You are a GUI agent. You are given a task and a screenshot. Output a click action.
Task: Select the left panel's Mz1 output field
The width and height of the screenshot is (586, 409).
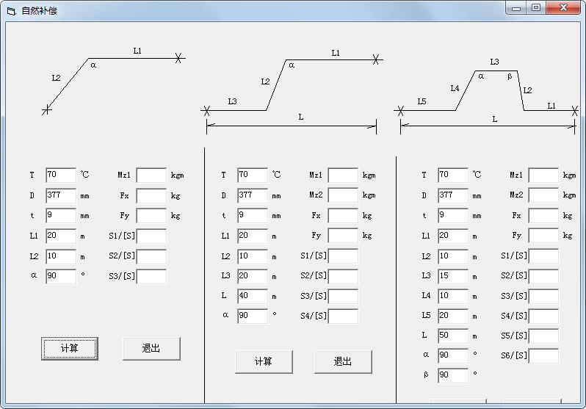[x=151, y=175]
